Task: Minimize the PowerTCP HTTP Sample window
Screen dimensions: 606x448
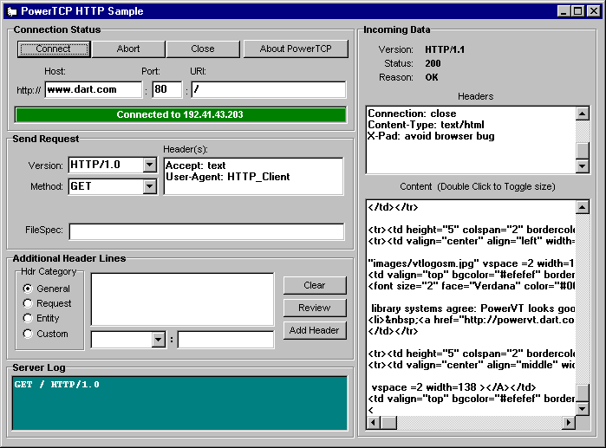Action: 564,11
